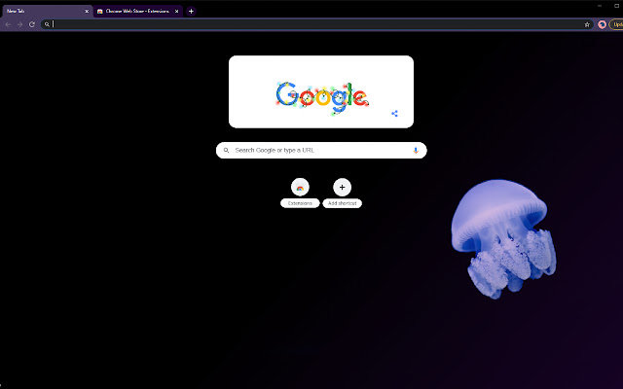Close the Chrome Web Store tab

pos(176,11)
